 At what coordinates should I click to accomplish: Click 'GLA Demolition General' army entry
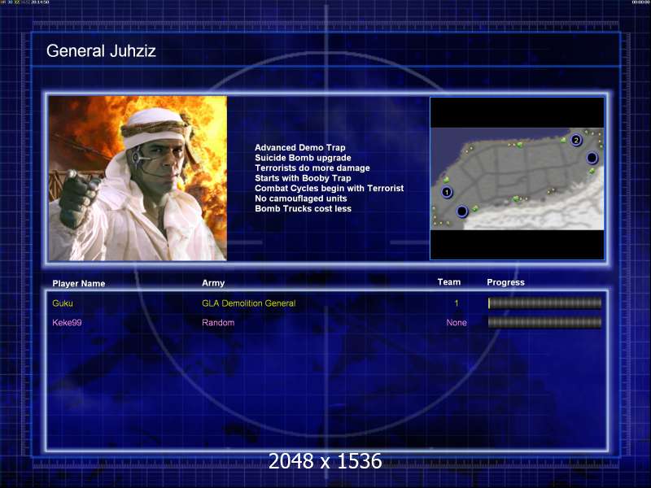pyautogui.click(x=249, y=303)
